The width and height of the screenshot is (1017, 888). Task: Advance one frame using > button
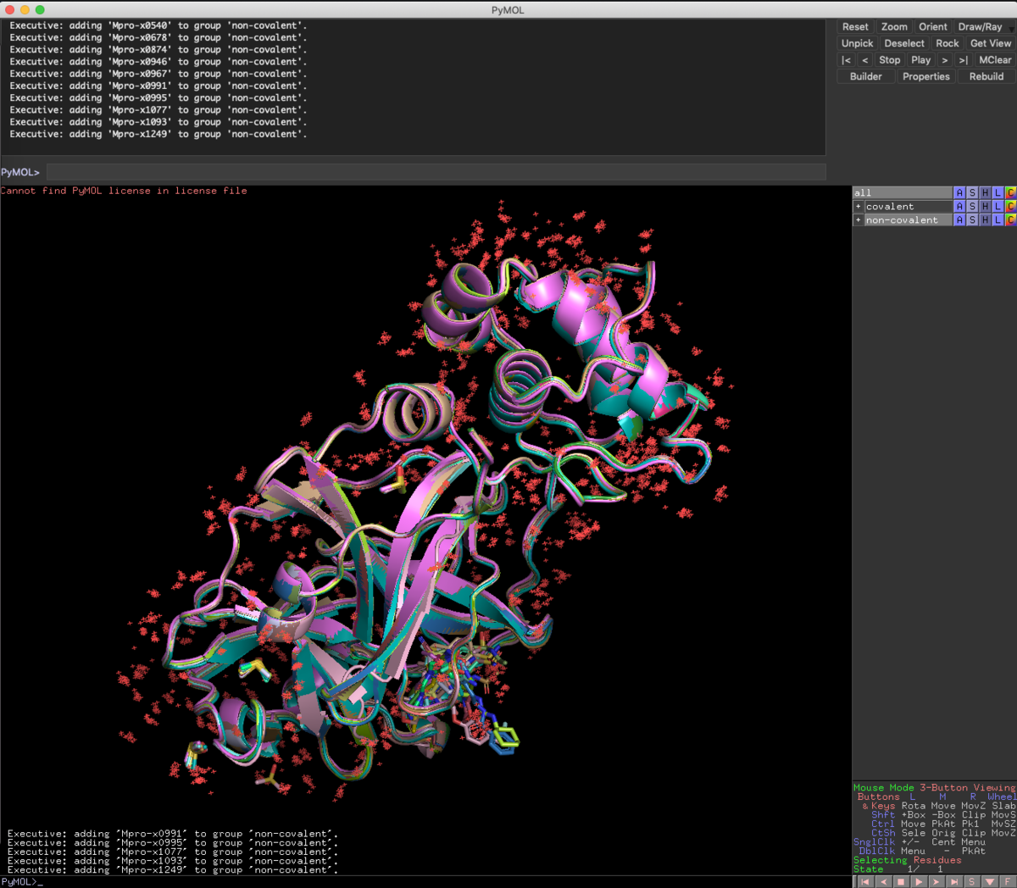(945, 60)
